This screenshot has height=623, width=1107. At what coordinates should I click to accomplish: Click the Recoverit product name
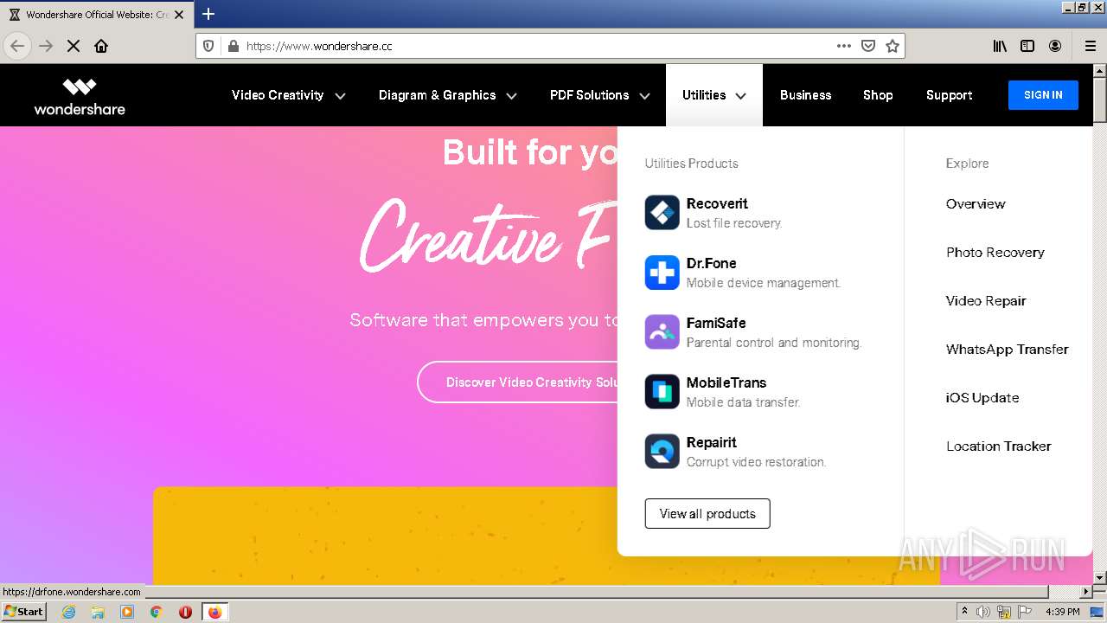point(717,203)
